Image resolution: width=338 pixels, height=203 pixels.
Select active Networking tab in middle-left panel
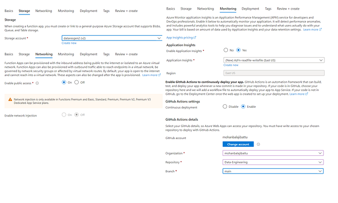point(44,54)
